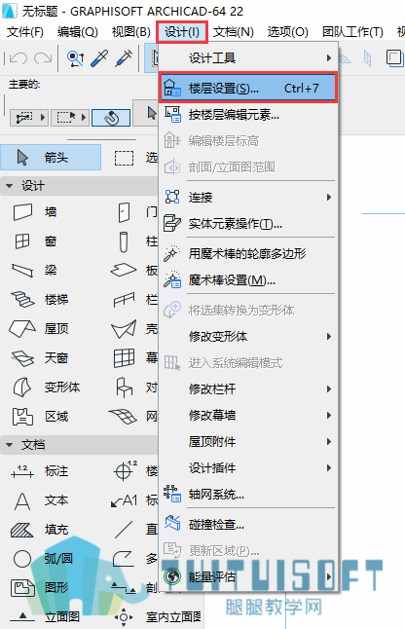Click the 设计(I) menu
Image resolution: width=405 pixels, height=629 pixels.
pos(182,32)
